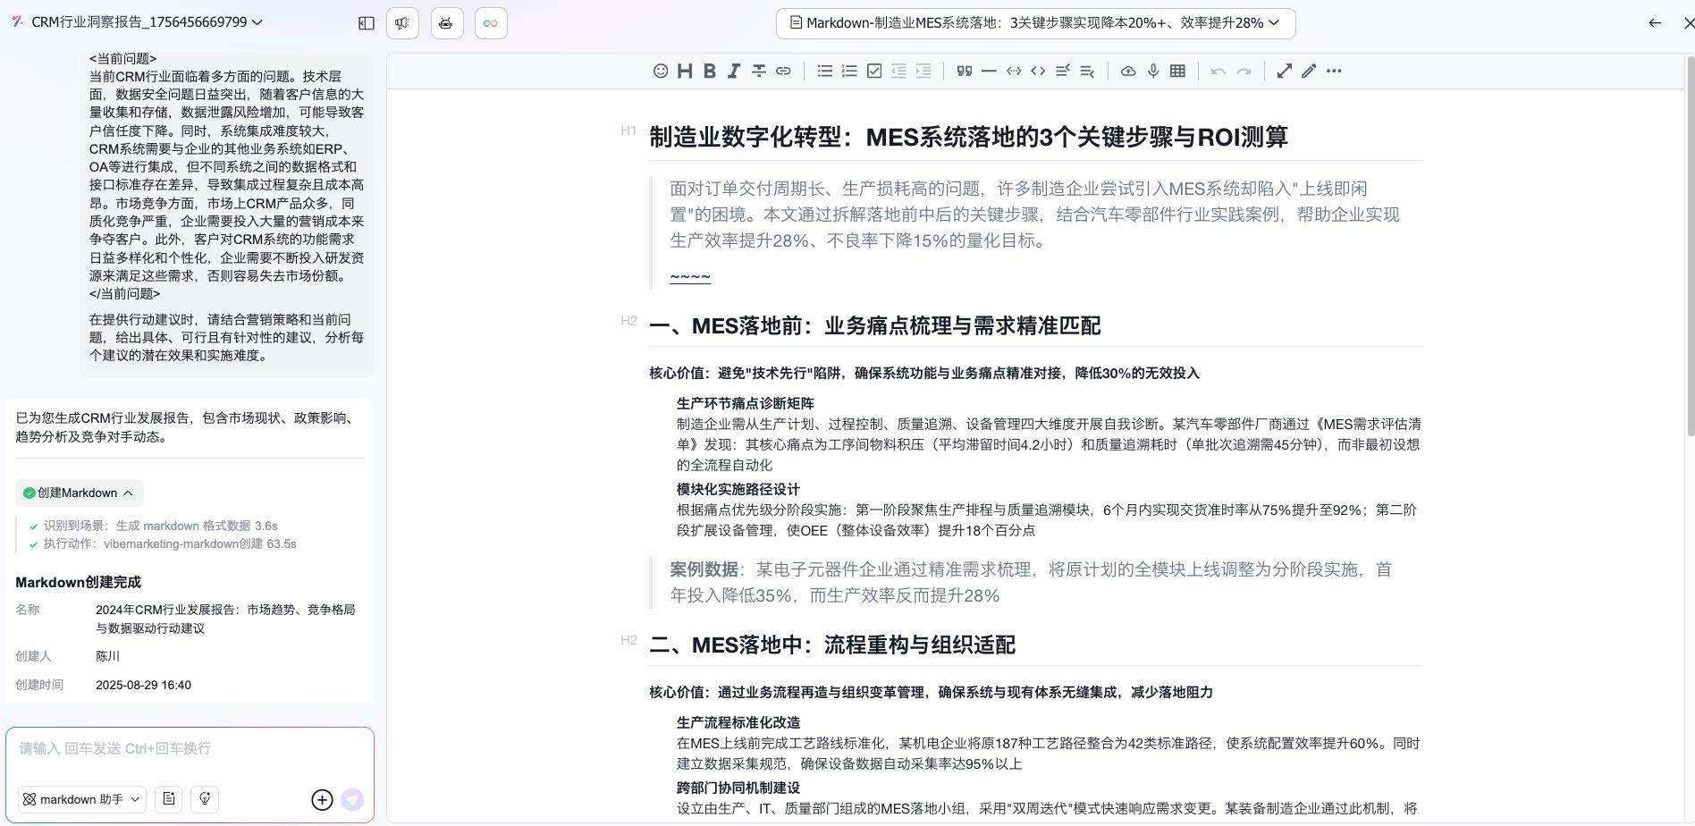The width and height of the screenshot is (1695, 826).
Task: Open the Markdown document title dropdown
Action: click(x=1035, y=23)
